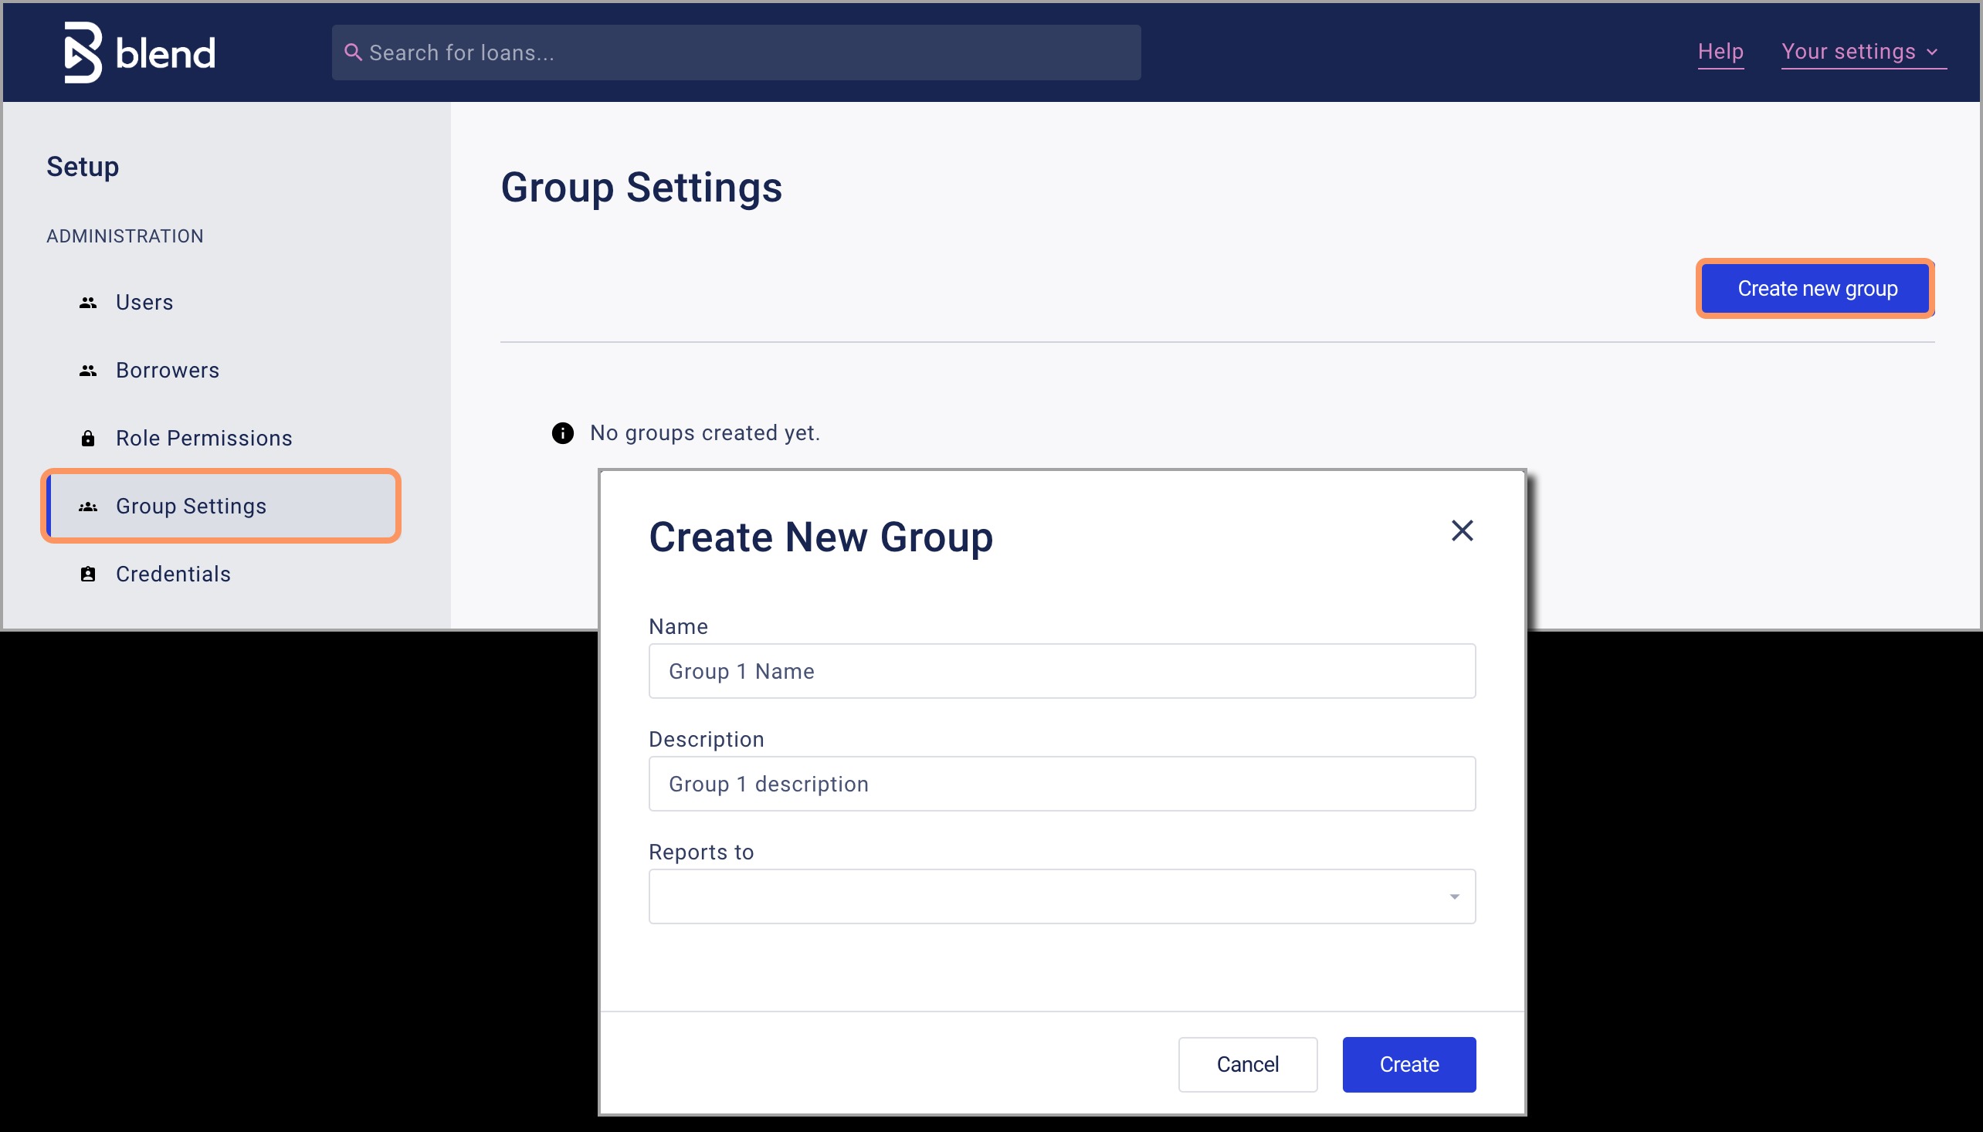Cancel the new group dialog
Viewport: 1983px width, 1132px height.
[1247, 1064]
